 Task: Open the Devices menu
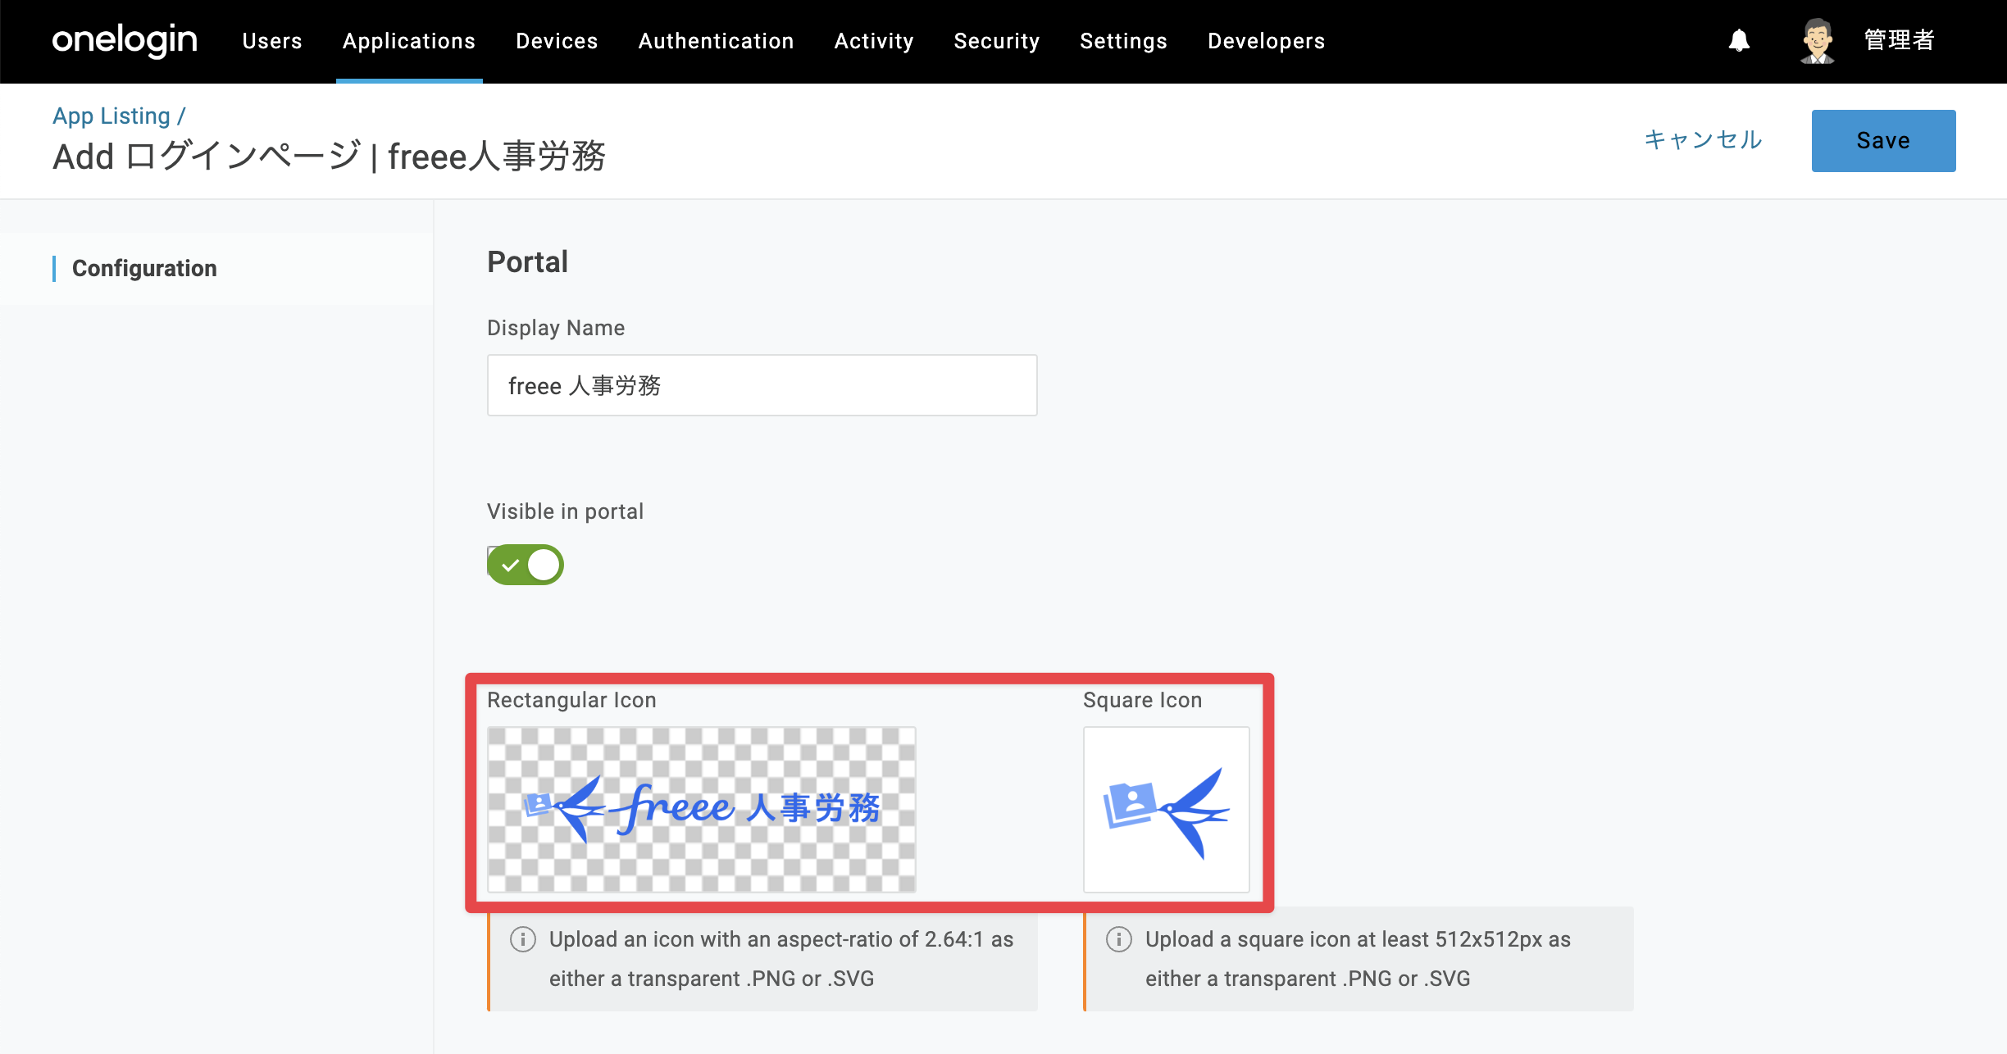557,41
